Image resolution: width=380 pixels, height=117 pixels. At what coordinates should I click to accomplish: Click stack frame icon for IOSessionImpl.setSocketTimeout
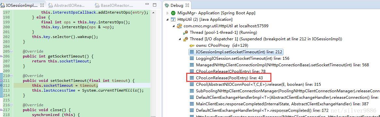click(x=192, y=52)
